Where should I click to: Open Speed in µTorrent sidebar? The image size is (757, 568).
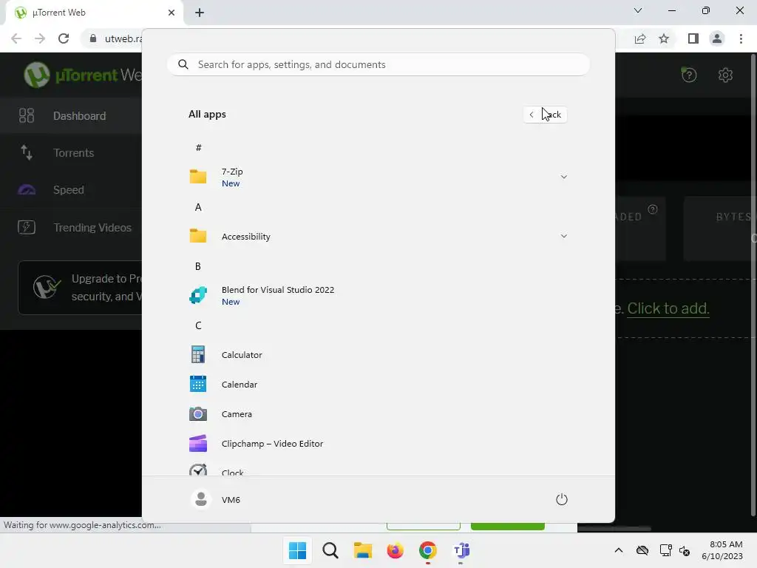[71, 190]
